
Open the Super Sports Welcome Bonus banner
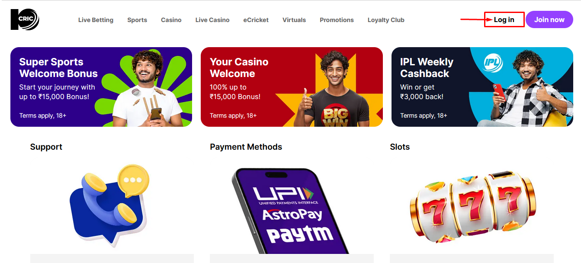click(x=101, y=87)
